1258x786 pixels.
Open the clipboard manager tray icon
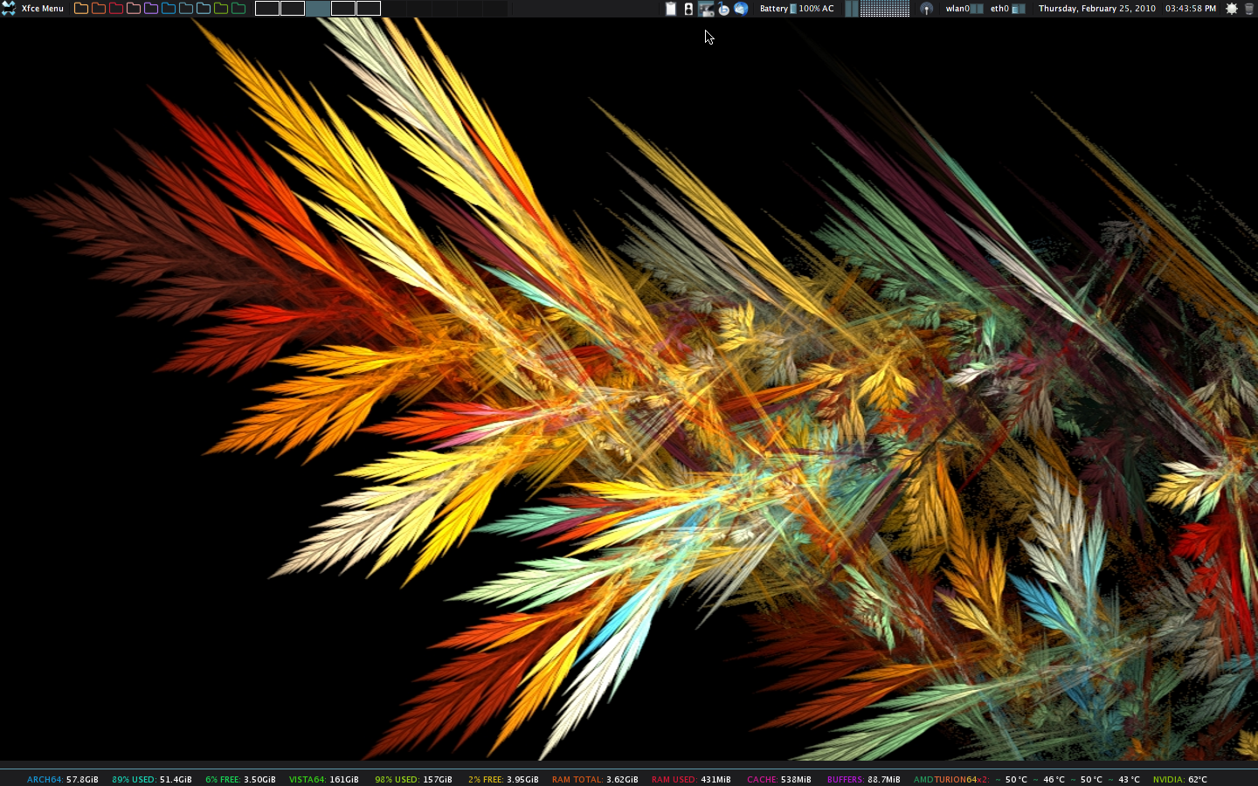tap(670, 9)
